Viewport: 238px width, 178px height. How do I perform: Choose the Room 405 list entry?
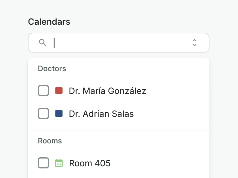[x=119, y=163]
